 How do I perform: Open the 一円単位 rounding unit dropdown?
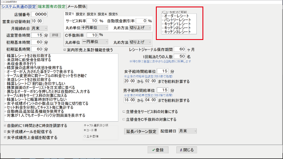coord(95,42)
